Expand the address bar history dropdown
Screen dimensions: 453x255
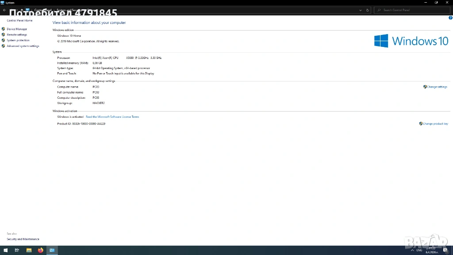pyautogui.click(x=361, y=10)
